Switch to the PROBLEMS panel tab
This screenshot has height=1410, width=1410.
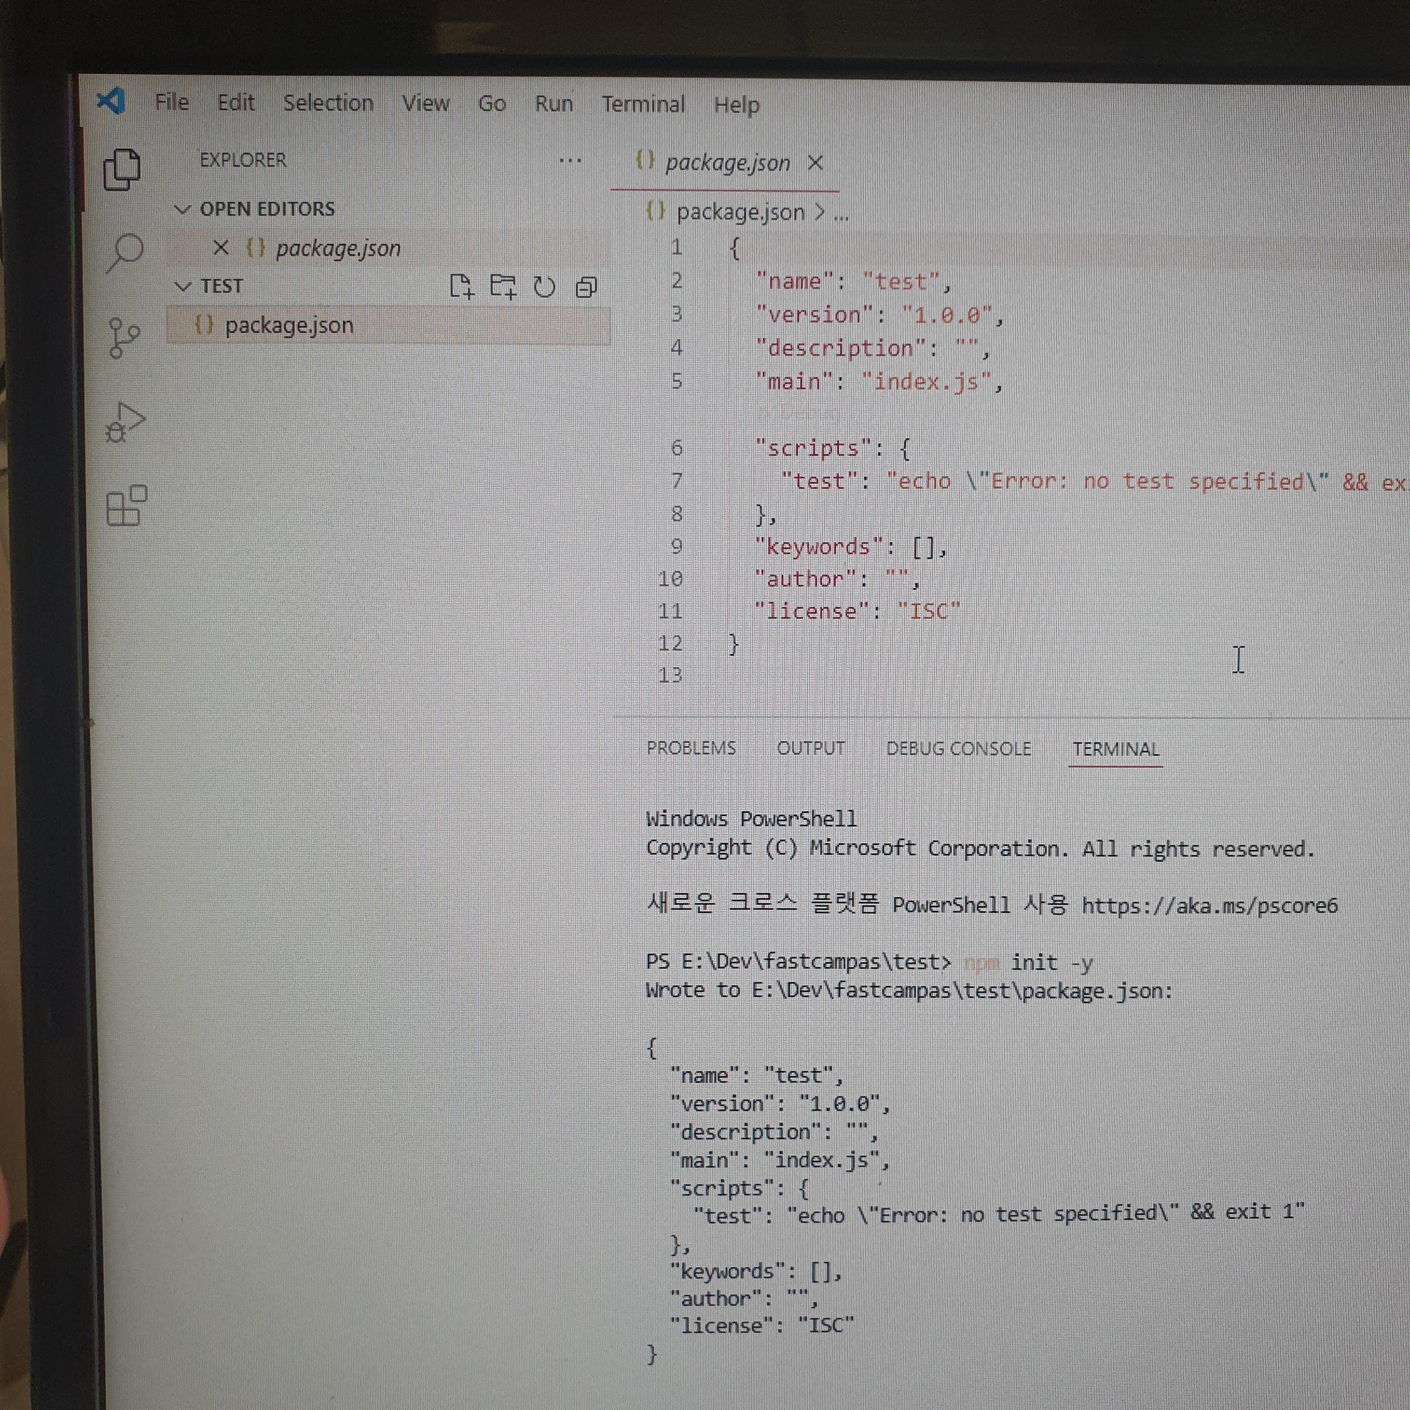click(x=691, y=749)
